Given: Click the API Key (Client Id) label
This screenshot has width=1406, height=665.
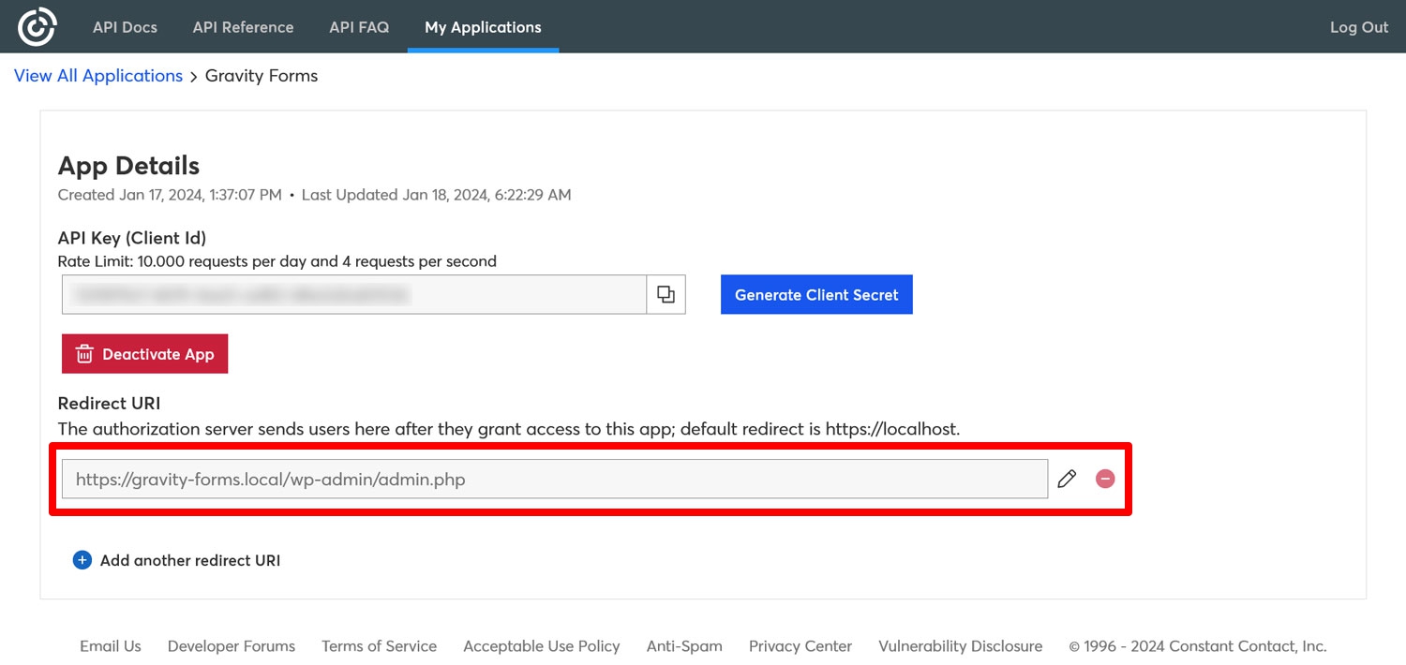Looking at the screenshot, I should pyautogui.click(x=132, y=238).
